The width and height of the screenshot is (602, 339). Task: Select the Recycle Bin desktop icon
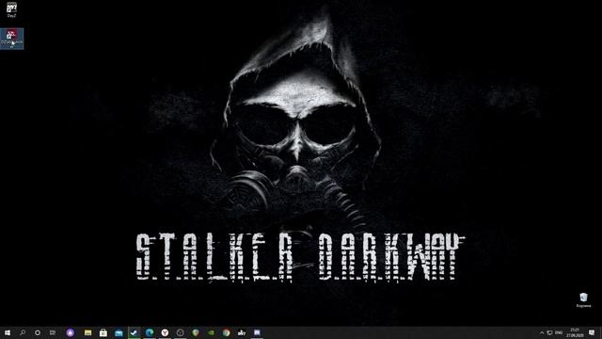pos(583,300)
